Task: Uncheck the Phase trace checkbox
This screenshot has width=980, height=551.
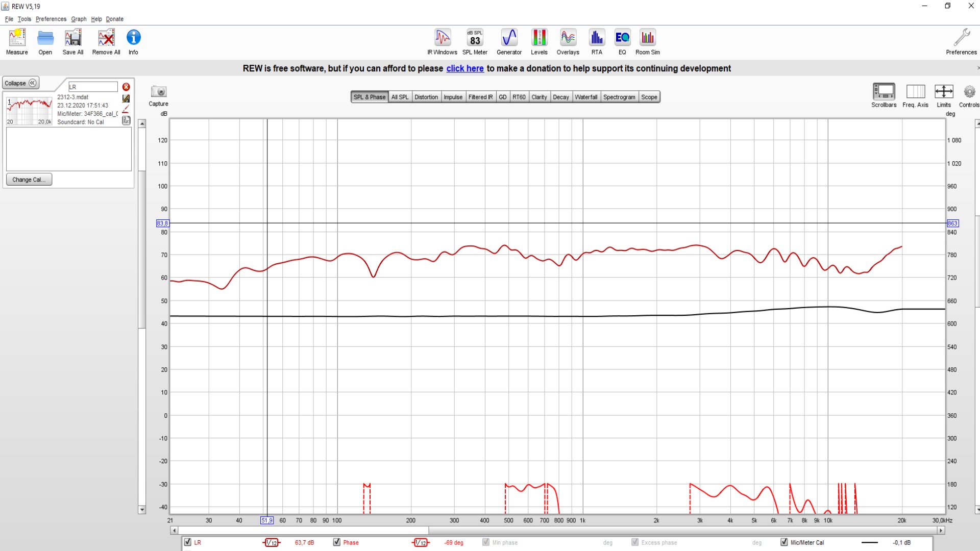Action: tap(337, 542)
